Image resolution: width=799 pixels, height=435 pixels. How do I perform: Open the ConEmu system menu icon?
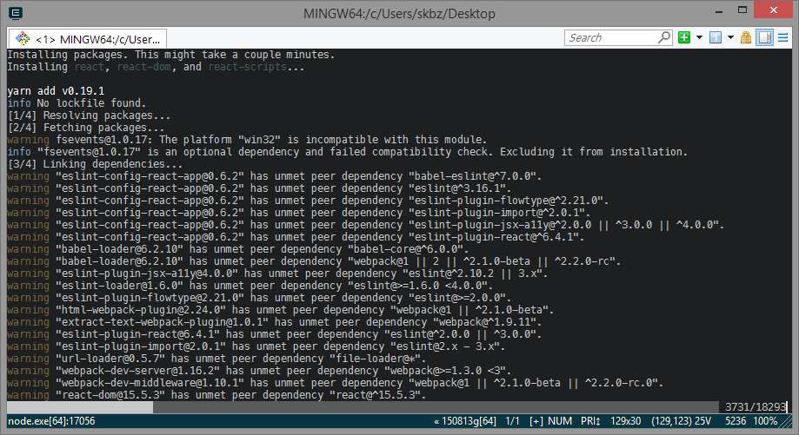tap(16, 13)
